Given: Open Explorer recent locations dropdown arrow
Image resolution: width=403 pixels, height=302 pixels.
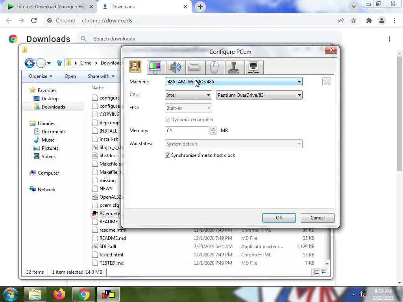Looking at the screenshot, I should tap(49, 63).
